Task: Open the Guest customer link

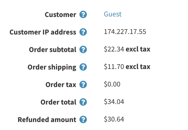Action: point(113,14)
